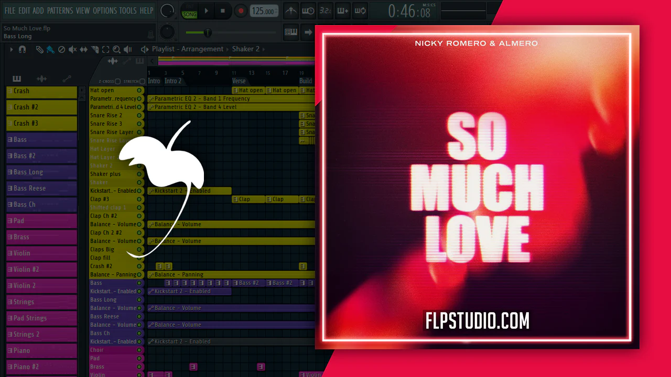
Task: Expand the arrow after Shaker 2
Action: pos(263,49)
